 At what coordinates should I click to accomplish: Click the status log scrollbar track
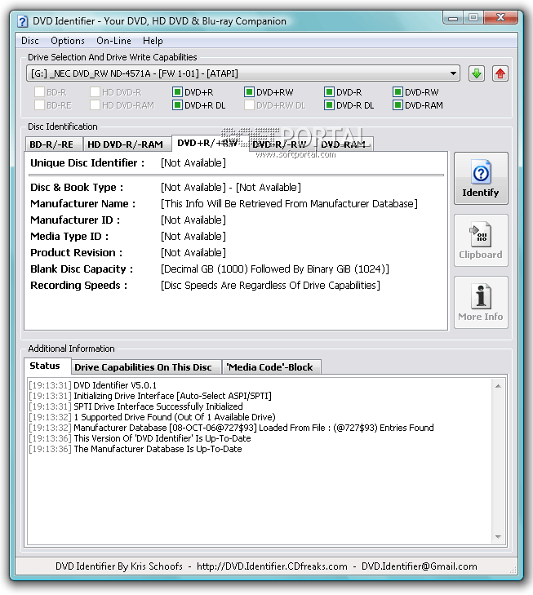498,461
